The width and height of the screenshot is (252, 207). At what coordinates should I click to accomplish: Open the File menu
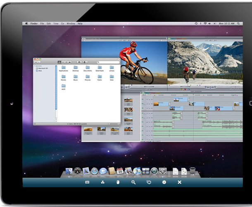point(42,24)
